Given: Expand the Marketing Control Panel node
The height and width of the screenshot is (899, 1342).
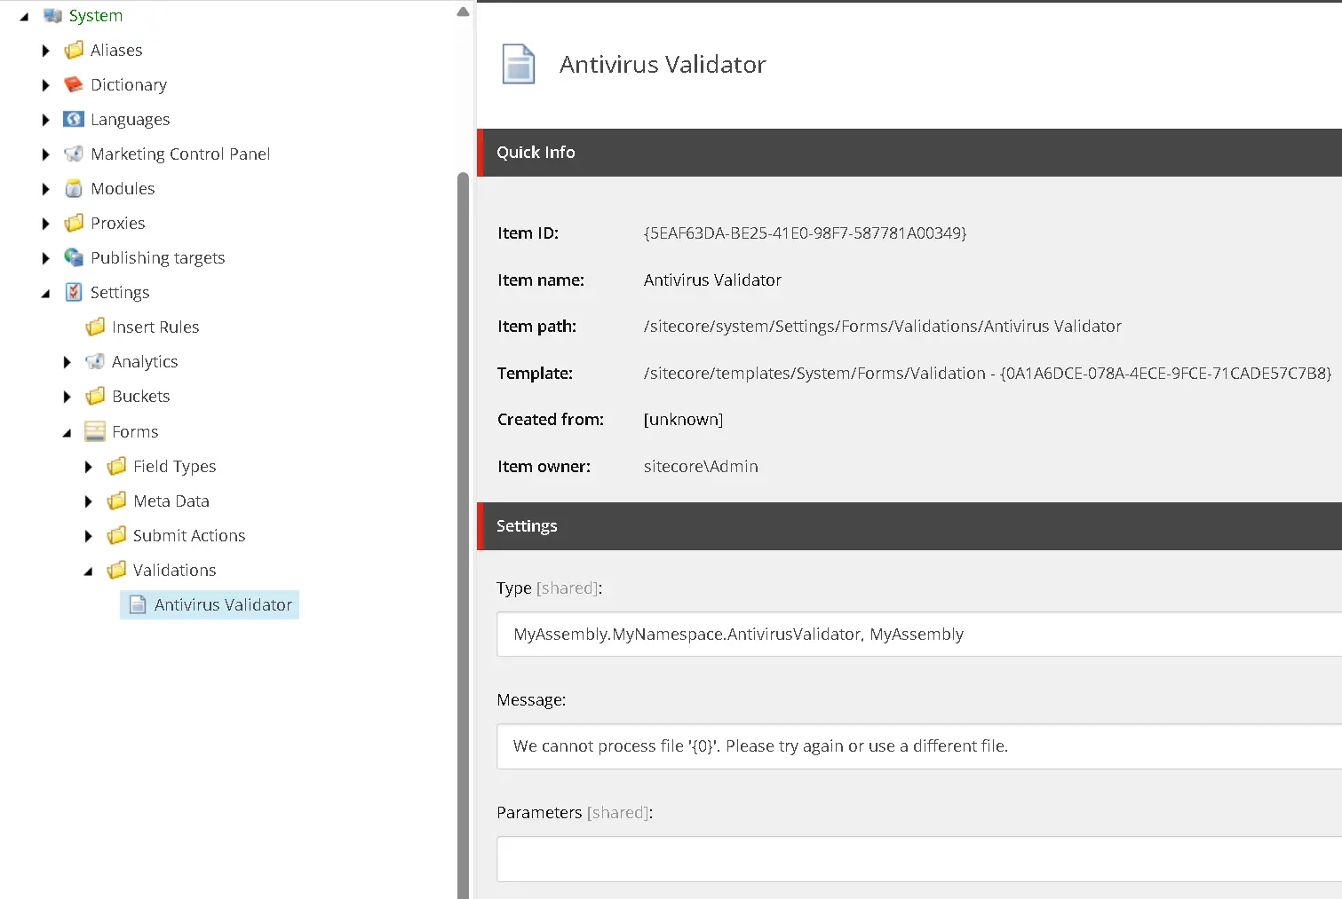Looking at the screenshot, I should [x=45, y=154].
